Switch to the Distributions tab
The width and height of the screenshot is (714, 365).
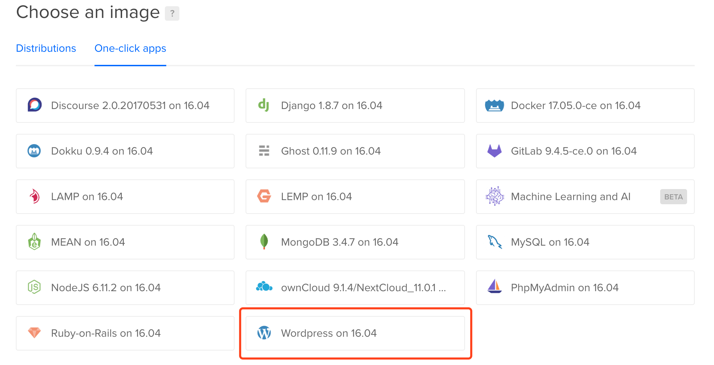click(46, 48)
